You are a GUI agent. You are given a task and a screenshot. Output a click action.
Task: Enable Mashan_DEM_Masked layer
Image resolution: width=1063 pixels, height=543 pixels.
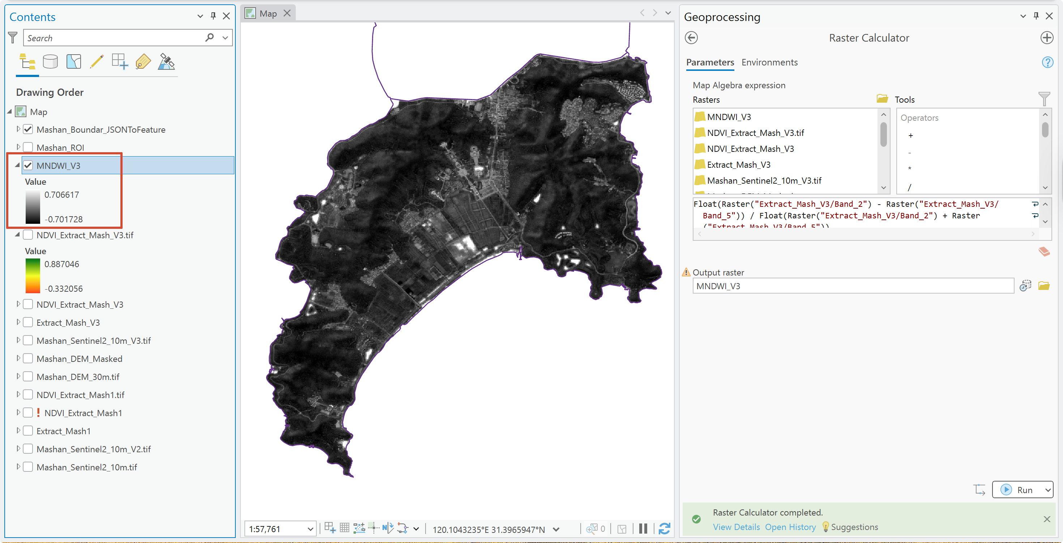pyautogui.click(x=28, y=359)
